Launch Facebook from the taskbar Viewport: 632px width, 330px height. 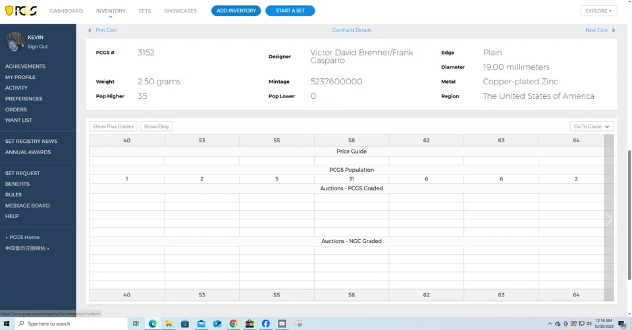[266, 323]
